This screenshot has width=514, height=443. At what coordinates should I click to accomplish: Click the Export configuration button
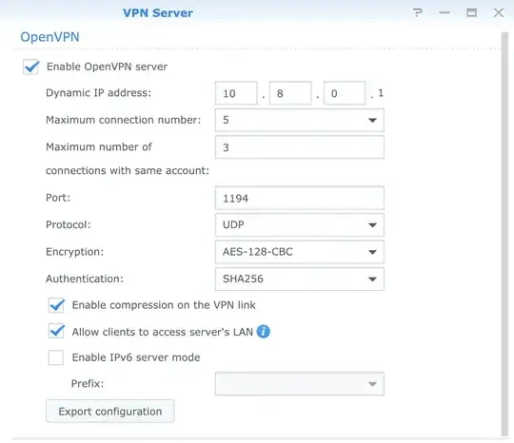pyautogui.click(x=110, y=412)
